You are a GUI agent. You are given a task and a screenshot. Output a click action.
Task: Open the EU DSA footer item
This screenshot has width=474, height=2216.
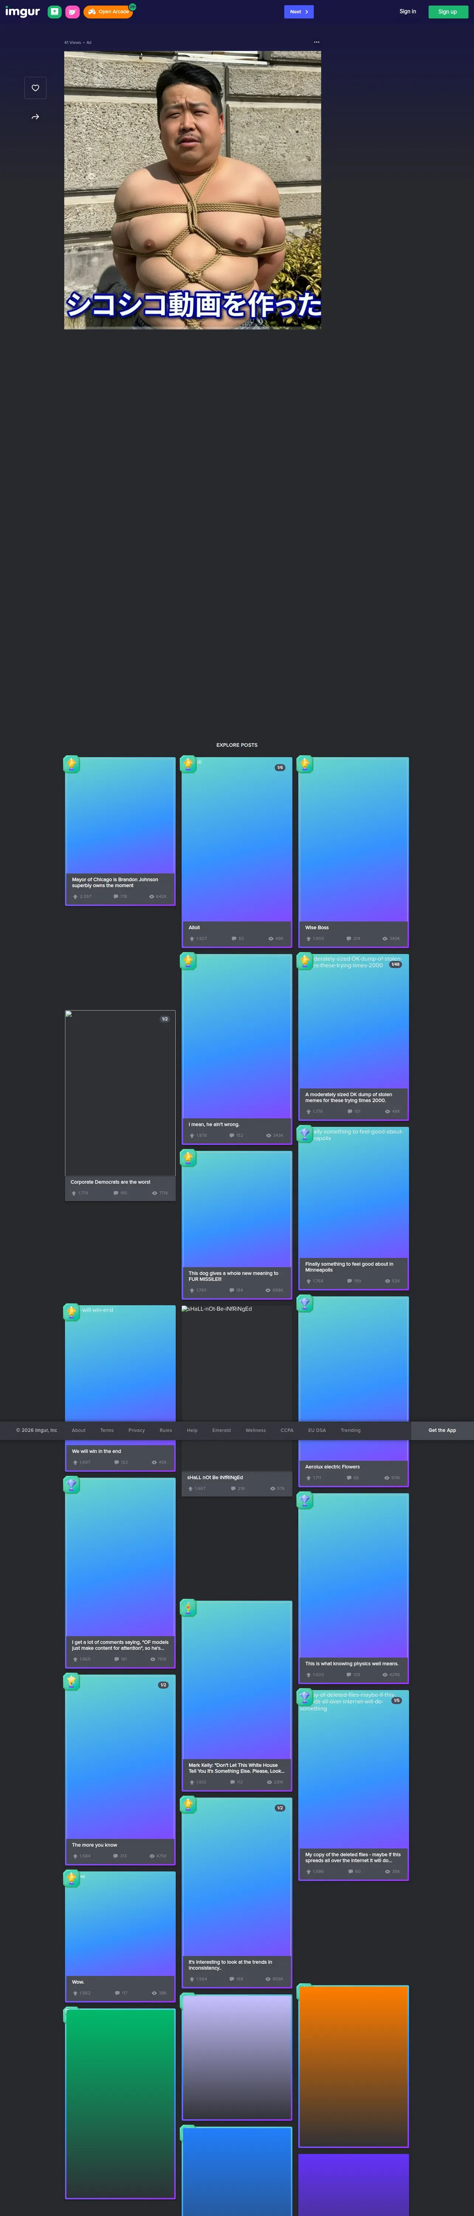point(317,1430)
